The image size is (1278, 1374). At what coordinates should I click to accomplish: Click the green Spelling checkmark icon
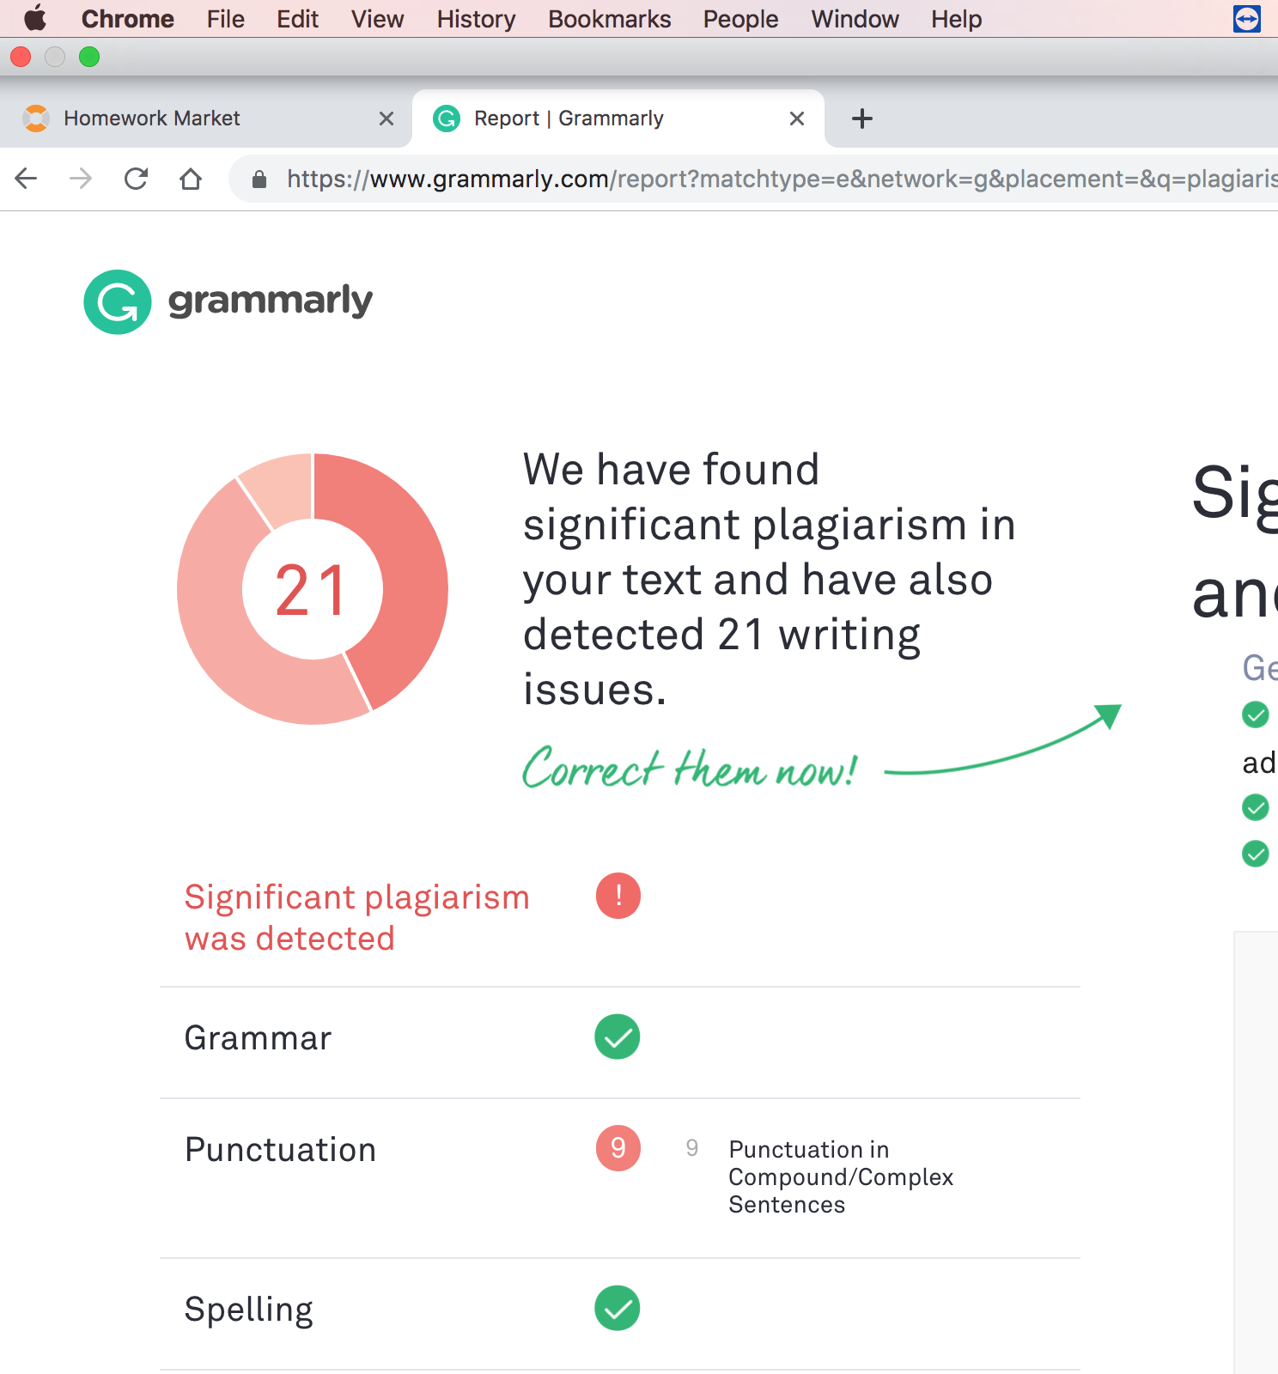pos(618,1308)
